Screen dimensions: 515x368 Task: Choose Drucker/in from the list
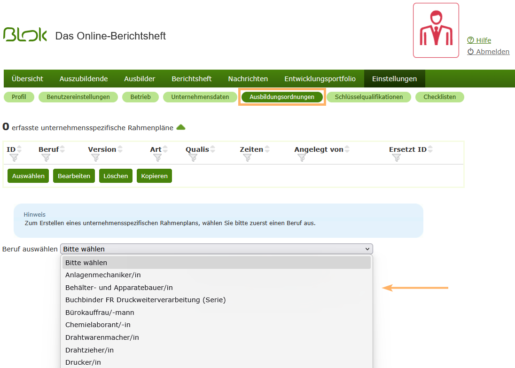point(217,362)
